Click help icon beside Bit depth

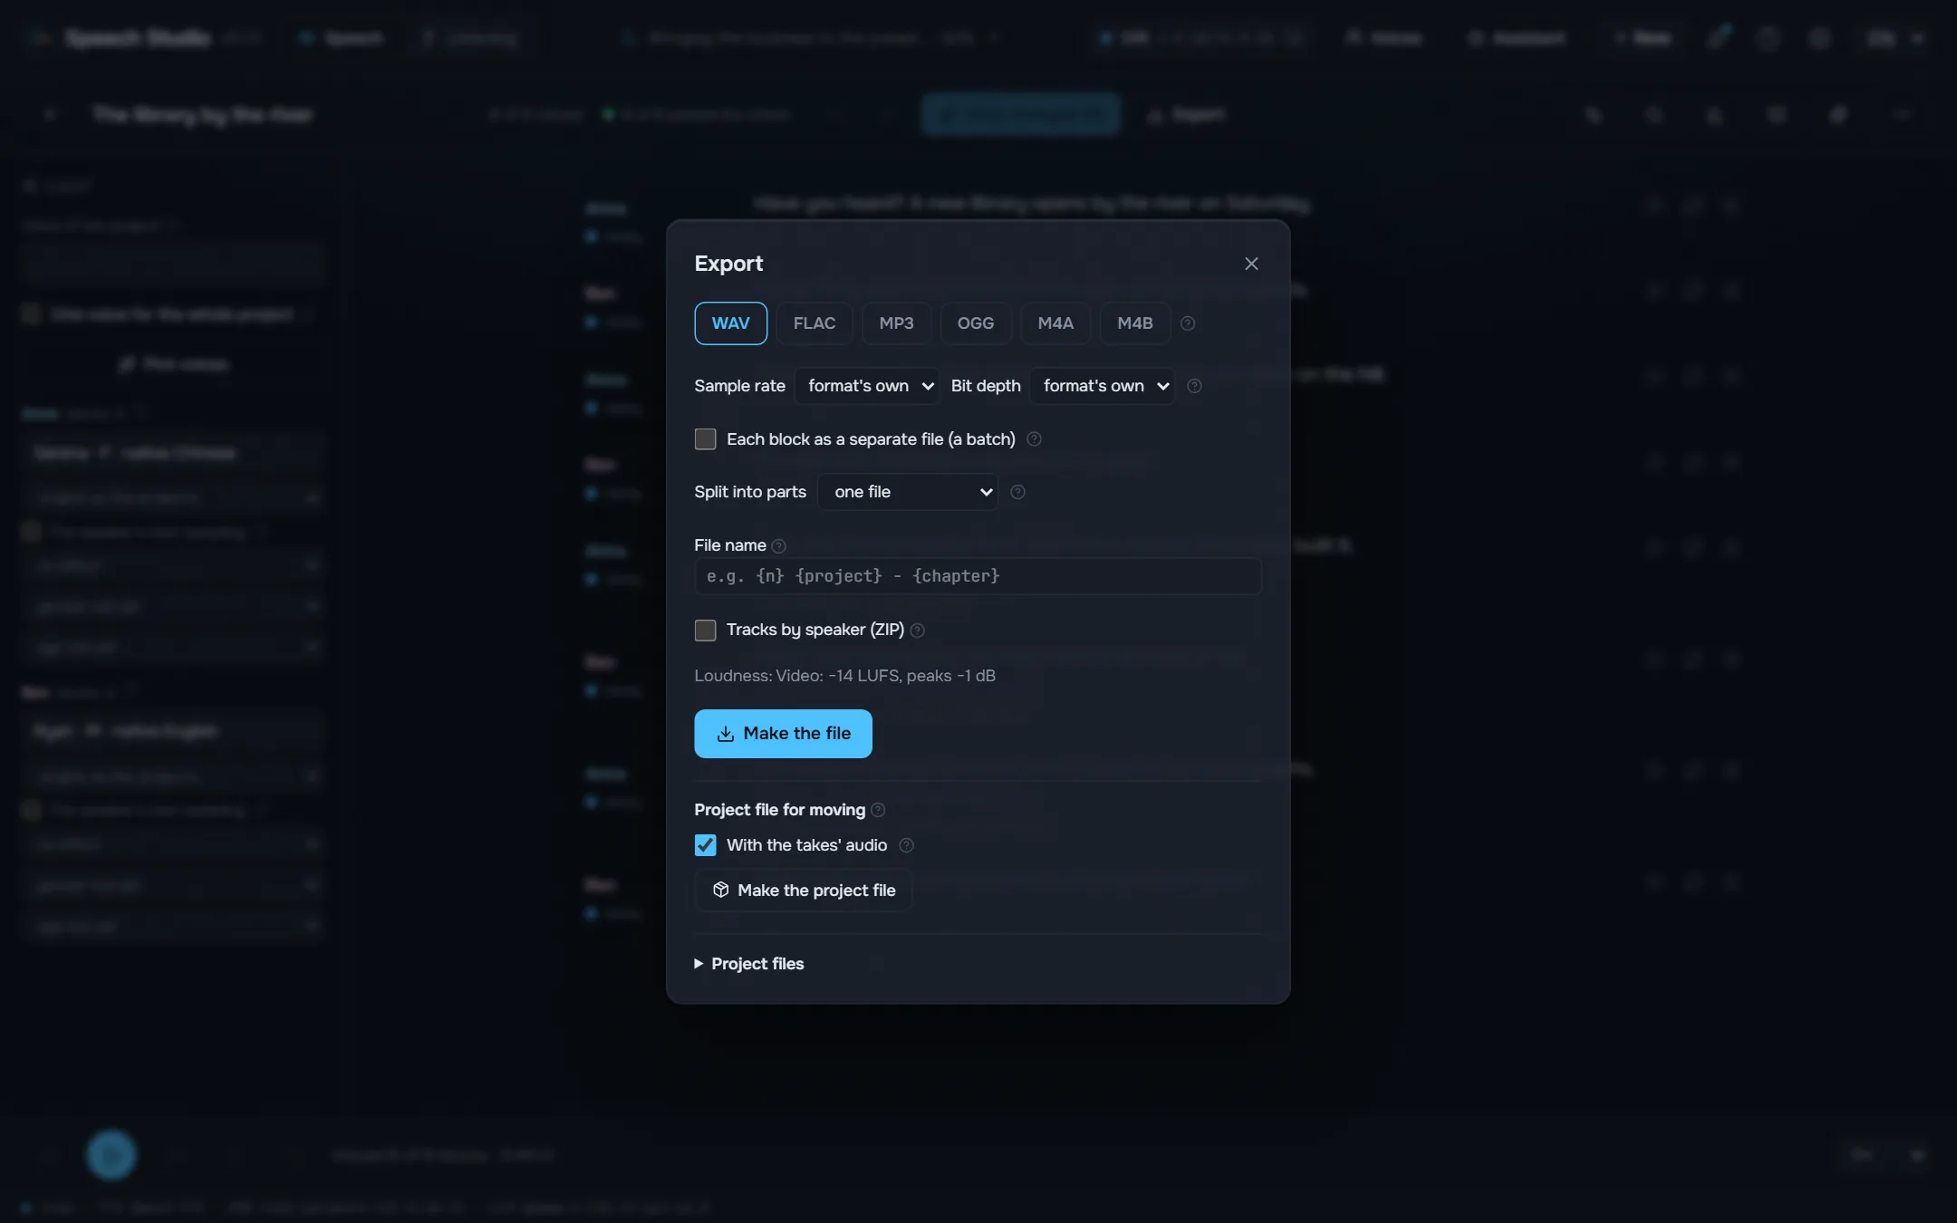click(1194, 386)
